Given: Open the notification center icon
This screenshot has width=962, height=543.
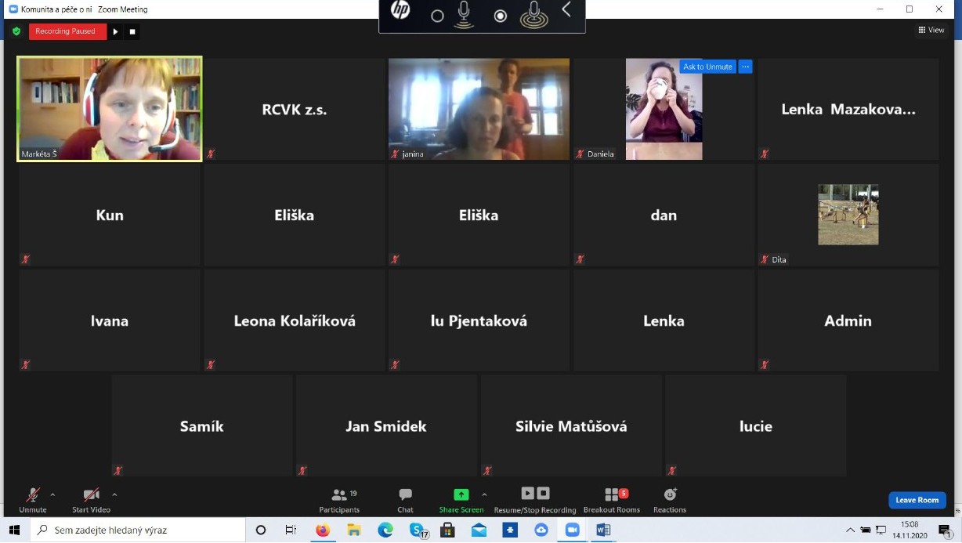Looking at the screenshot, I should pyautogui.click(x=945, y=530).
